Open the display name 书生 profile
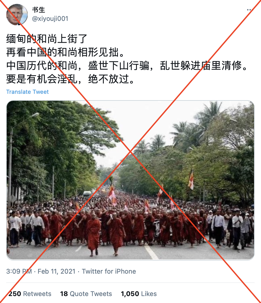This screenshot has height=303, width=261. tap(38, 10)
